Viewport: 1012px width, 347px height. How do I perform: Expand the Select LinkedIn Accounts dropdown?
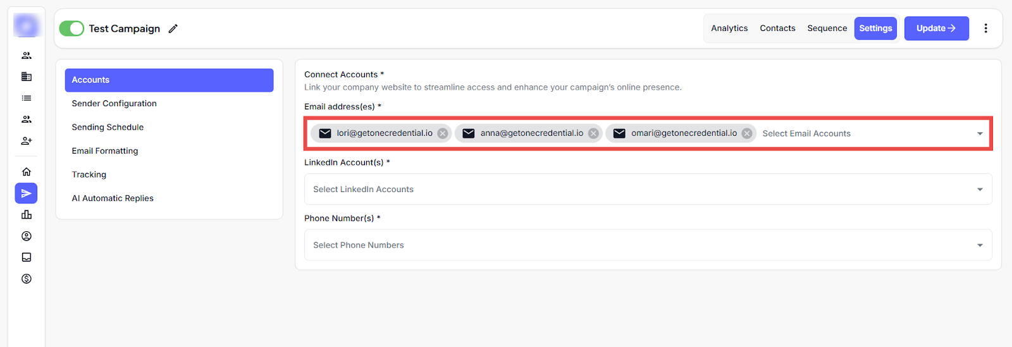980,190
